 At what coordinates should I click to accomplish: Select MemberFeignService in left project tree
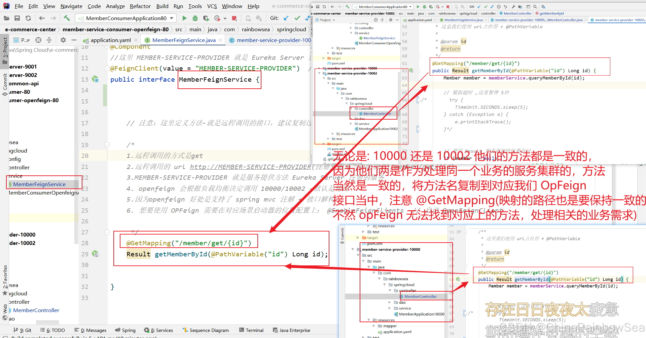[39, 184]
